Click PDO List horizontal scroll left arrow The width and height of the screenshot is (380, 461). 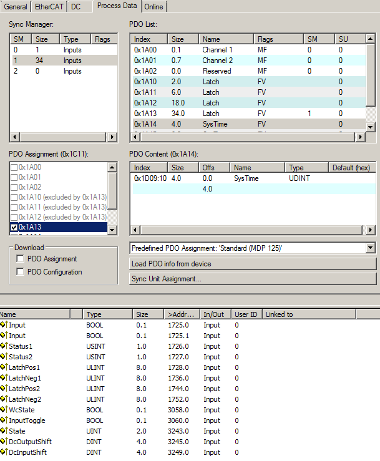point(135,137)
